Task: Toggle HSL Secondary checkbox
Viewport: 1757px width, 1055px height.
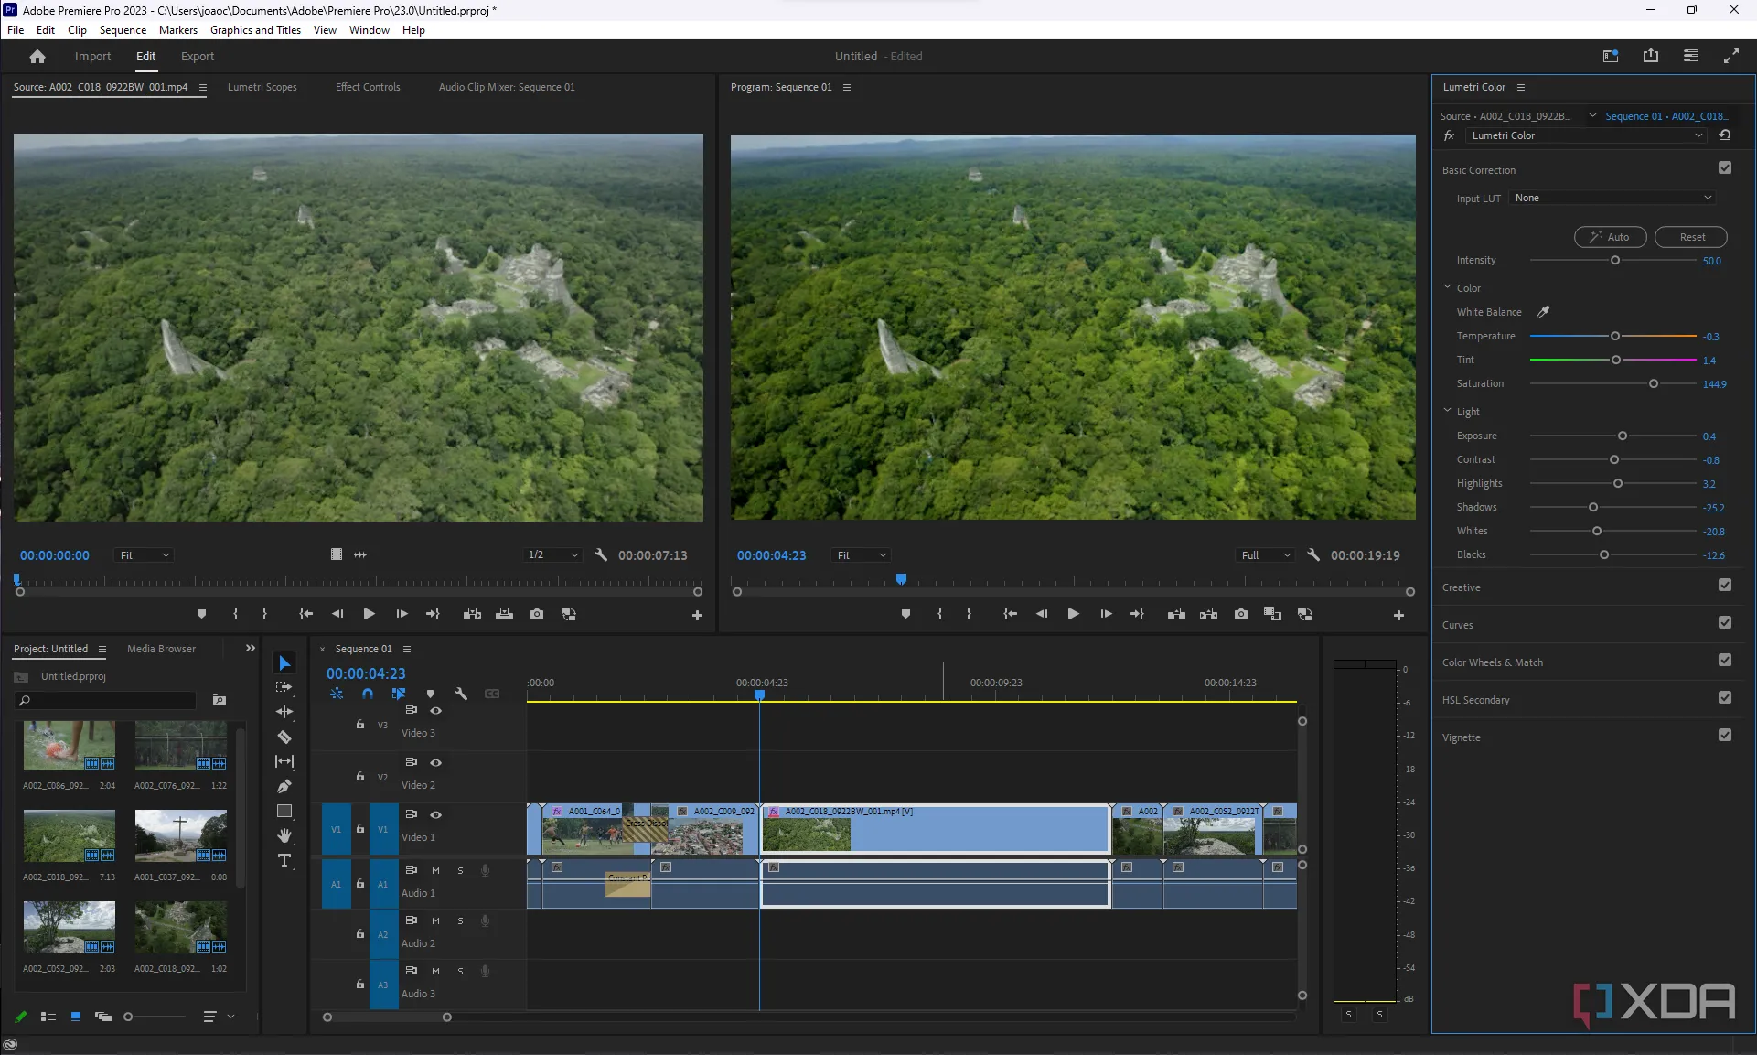Action: [1725, 697]
